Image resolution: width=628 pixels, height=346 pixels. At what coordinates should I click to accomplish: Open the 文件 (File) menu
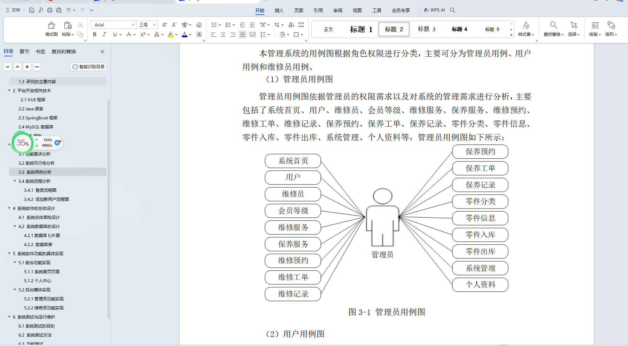[x=13, y=10]
